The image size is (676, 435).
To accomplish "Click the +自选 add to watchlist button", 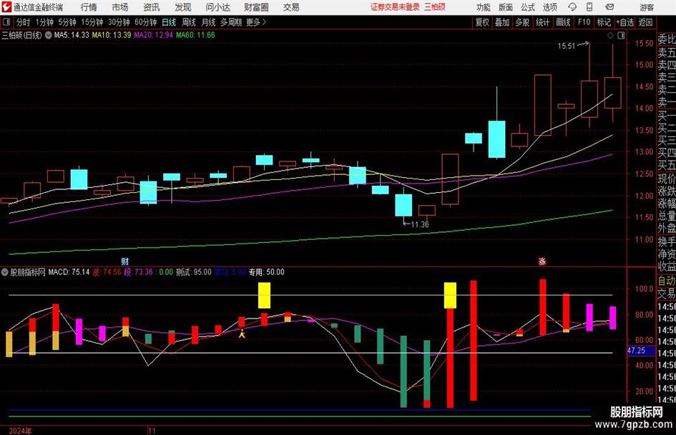I will (x=624, y=22).
